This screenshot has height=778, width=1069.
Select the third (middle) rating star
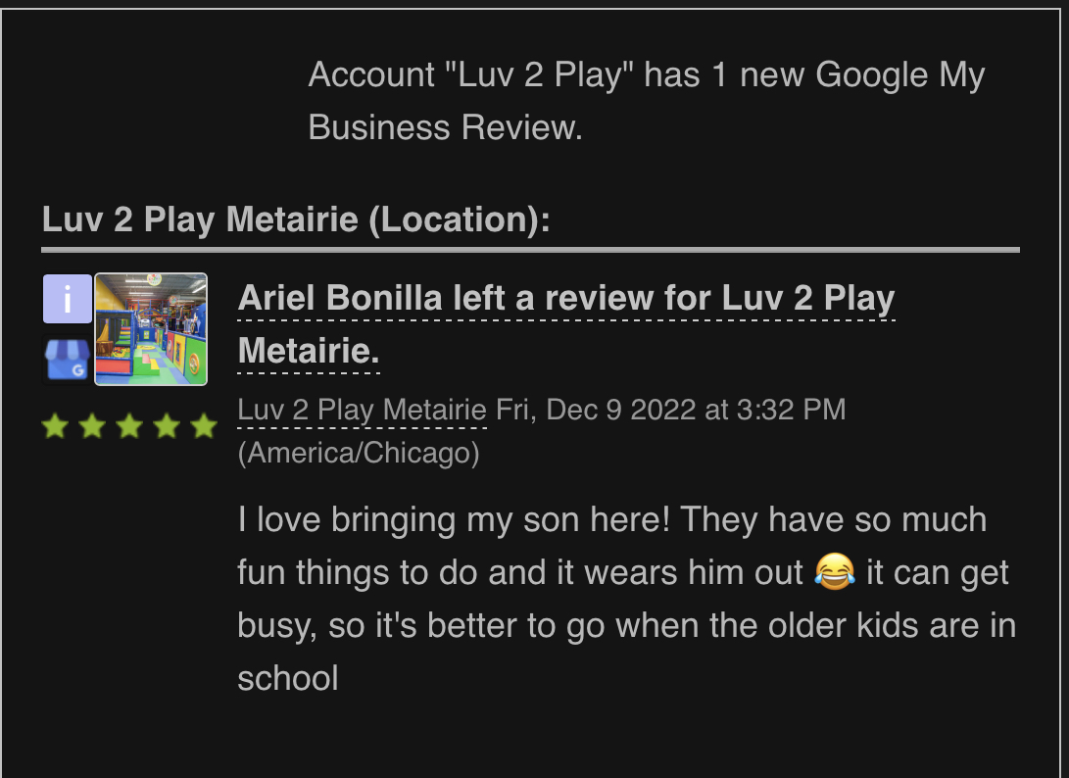129,426
